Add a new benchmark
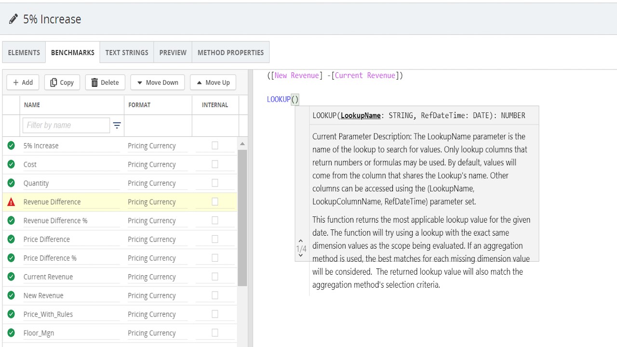 pos(23,82)
